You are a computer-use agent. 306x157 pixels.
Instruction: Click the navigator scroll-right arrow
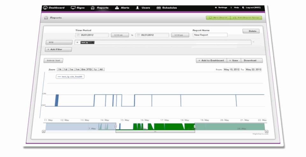(x=266, y=132)
